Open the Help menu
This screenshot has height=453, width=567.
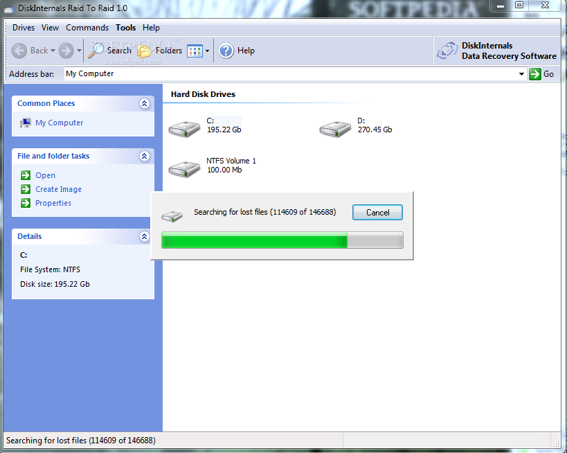coord(151,28)
